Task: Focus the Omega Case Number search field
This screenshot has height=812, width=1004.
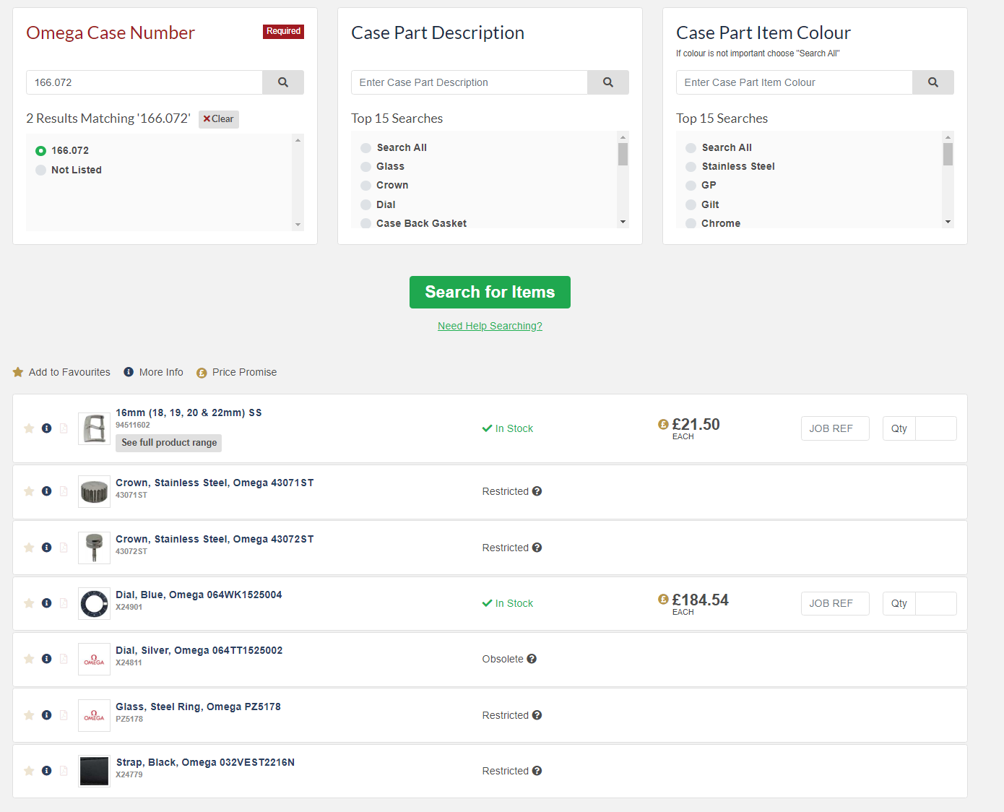Action: point(144,82)
